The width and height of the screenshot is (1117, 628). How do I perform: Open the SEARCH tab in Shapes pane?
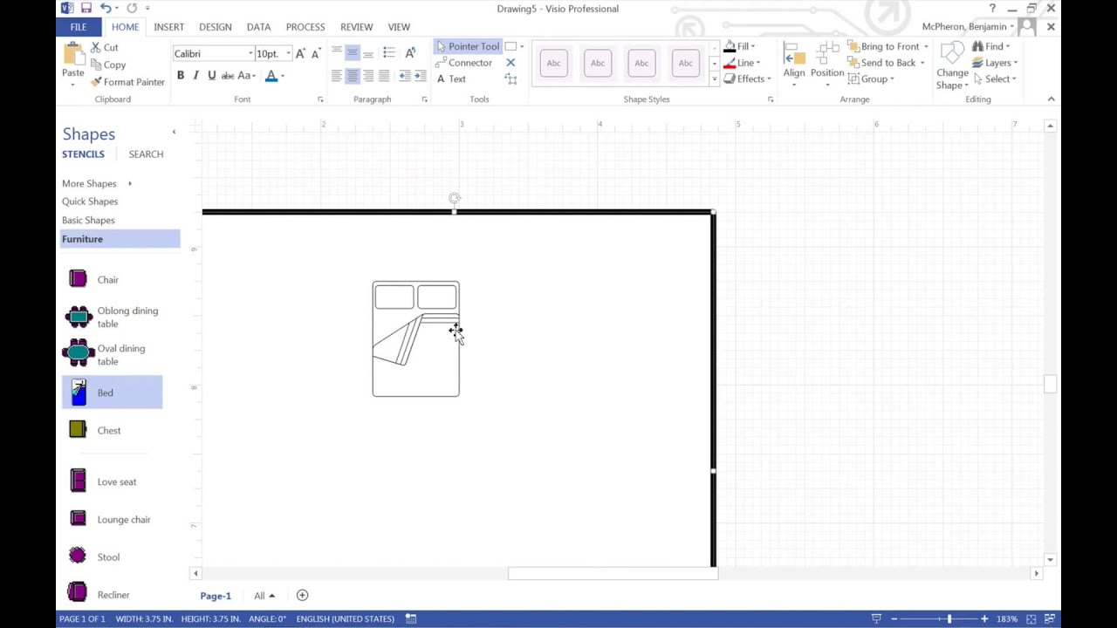click(146, 154)
